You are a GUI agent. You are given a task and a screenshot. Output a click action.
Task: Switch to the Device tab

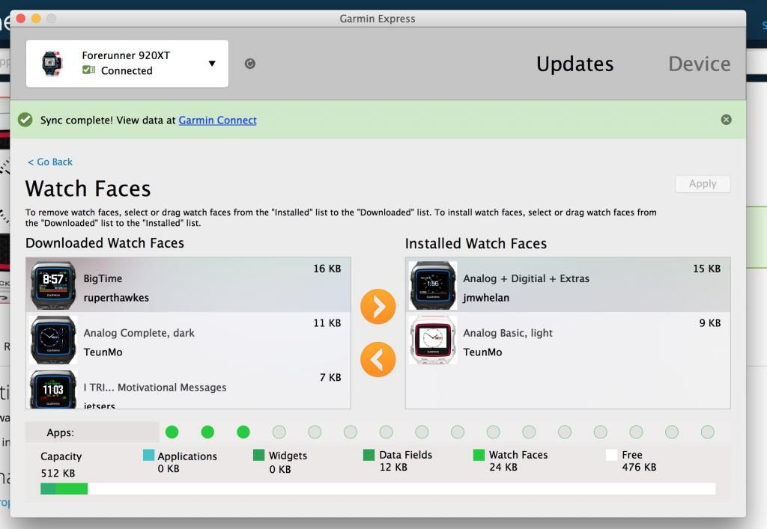tap(700, 64)
